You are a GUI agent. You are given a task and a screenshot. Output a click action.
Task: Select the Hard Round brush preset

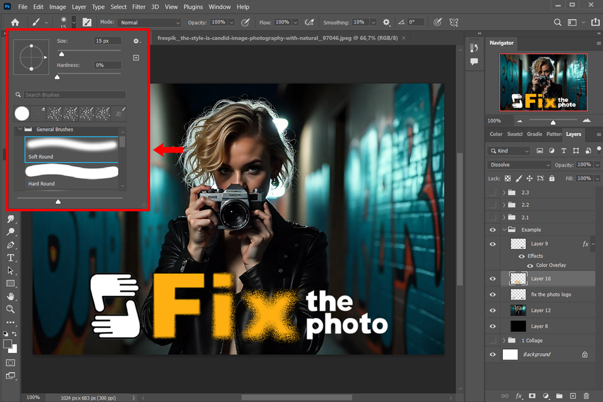point(71,176)
